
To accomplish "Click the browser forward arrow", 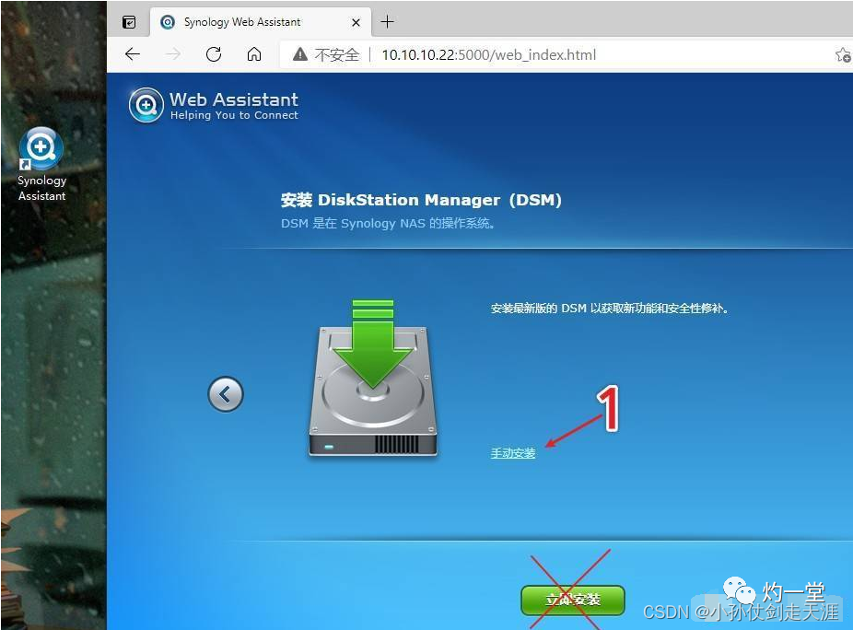I will point(173,54).
